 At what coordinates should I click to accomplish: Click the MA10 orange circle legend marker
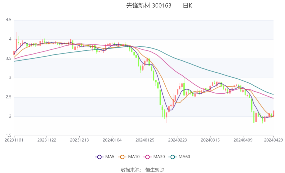[123, 157]
